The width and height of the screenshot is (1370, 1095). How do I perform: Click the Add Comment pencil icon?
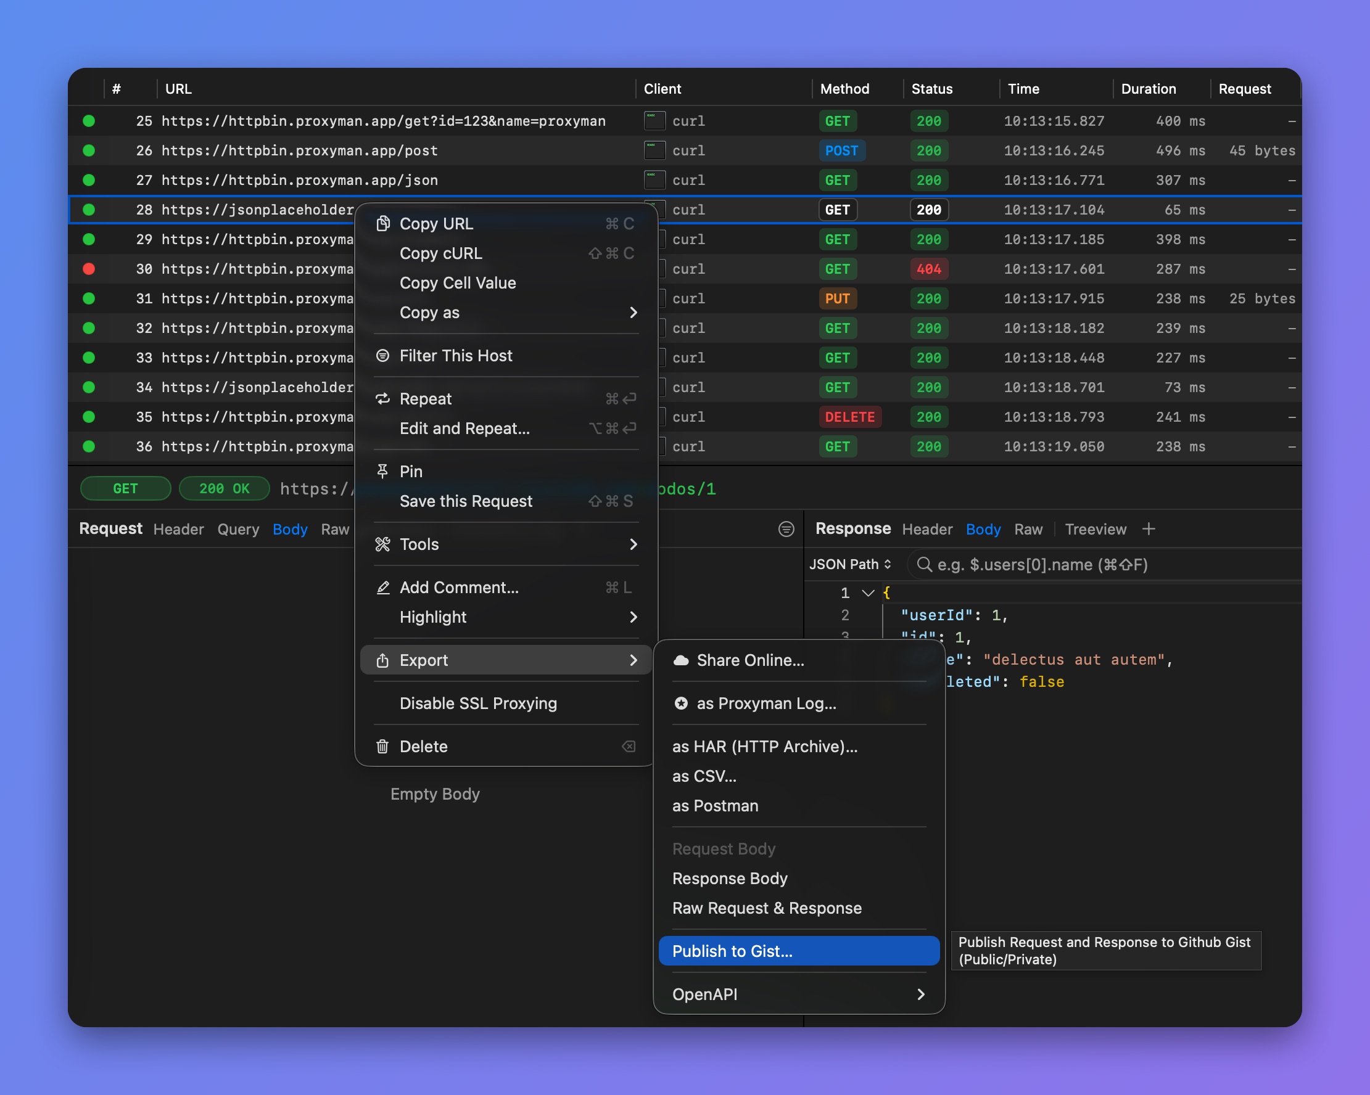(x=382, y=588)
